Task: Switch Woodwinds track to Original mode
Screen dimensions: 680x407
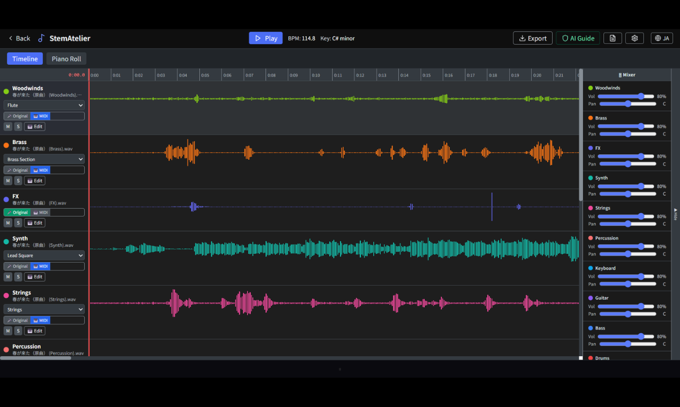Action: pos(17,116)
